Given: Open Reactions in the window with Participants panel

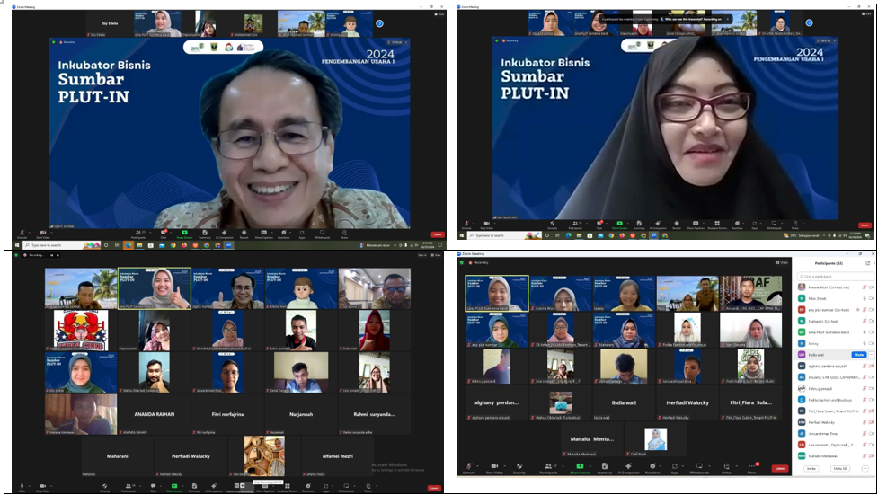Looking at the screenshot, I should coord(652,468).
